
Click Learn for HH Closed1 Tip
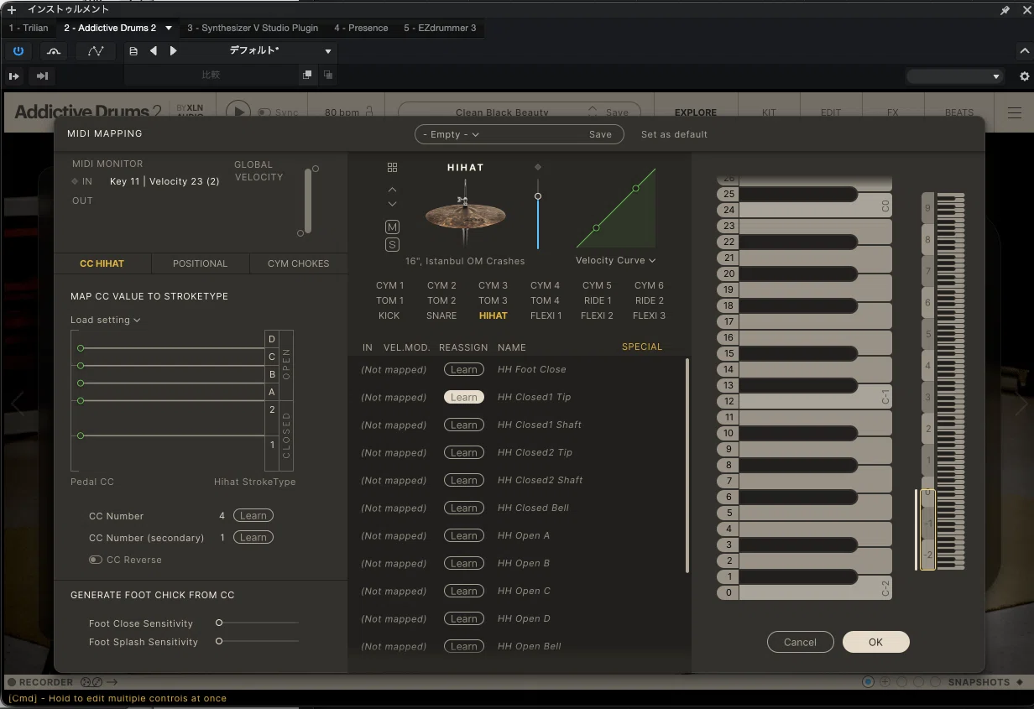[x=464, y=398]
